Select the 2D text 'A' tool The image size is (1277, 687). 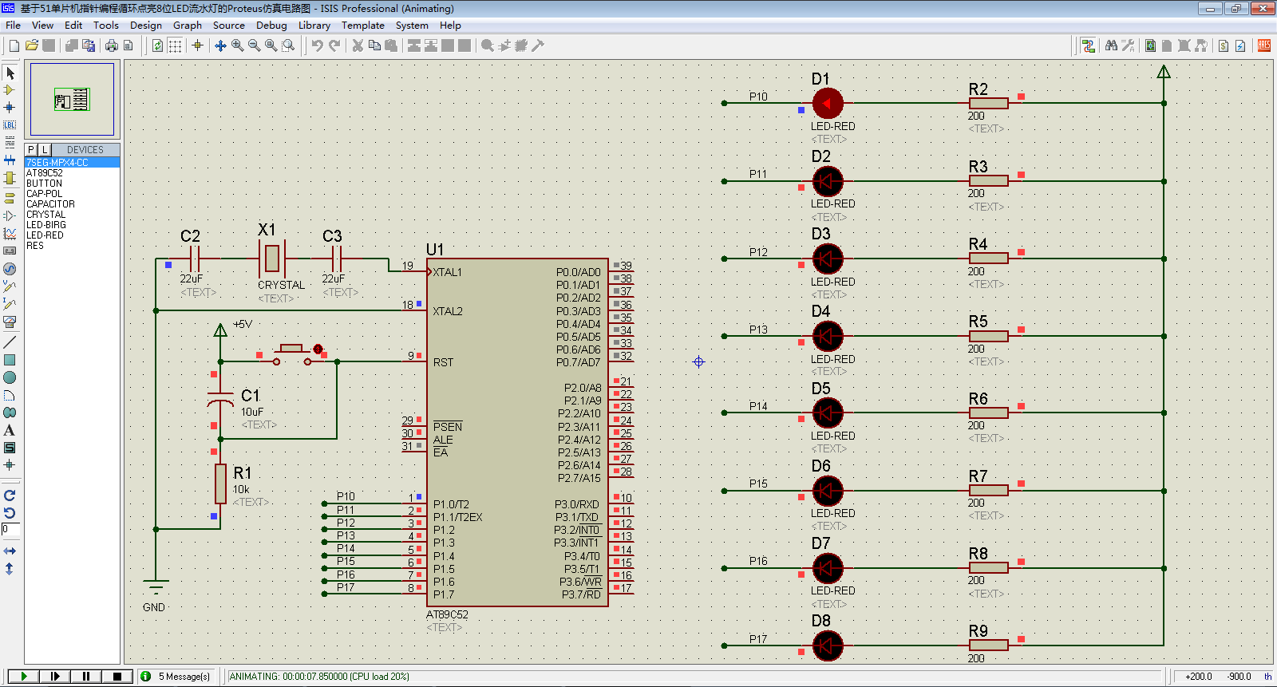click(10, 430)
